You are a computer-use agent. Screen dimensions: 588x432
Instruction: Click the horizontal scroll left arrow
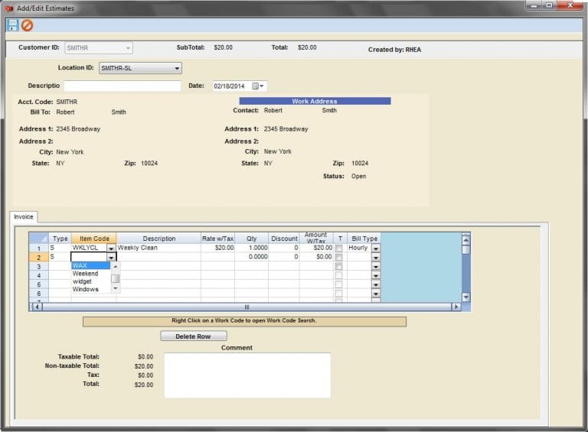[38, 307]
